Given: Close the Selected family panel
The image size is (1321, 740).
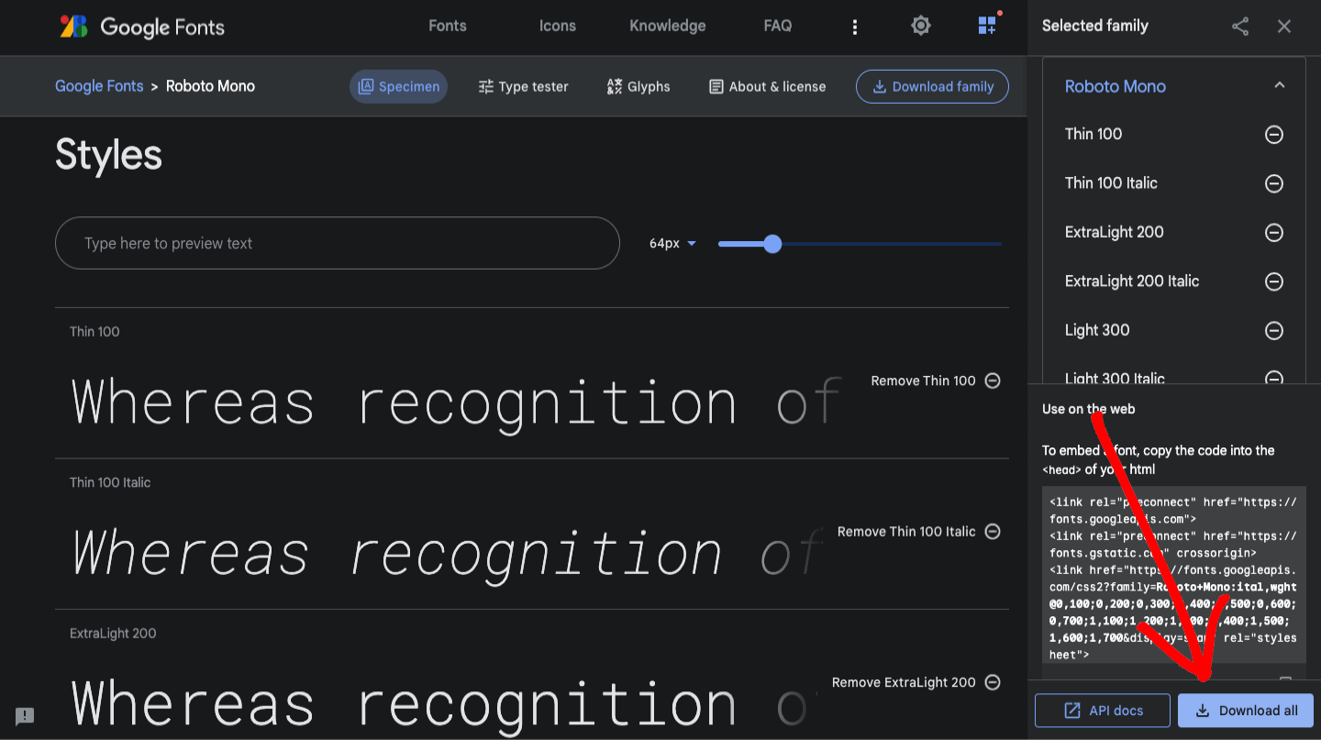Looking at the screenshot, I should [x=1284, y=27].
